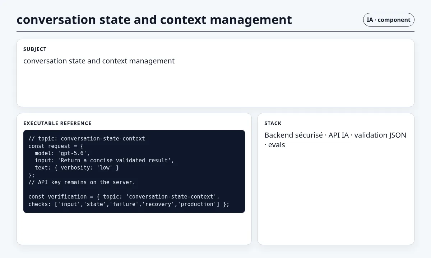Viewport: 431px width, 258px height.
Task: Click the 'const request = {' code line
Action: [x=56, y=146]
